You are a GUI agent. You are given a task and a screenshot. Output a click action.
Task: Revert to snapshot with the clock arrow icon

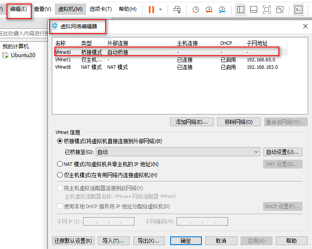[x=209, y=9]
